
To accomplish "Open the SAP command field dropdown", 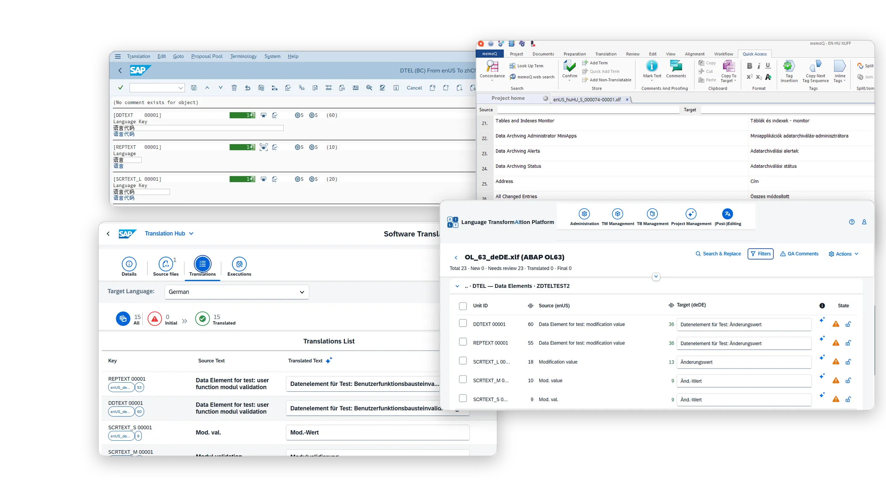I will 180,88.
